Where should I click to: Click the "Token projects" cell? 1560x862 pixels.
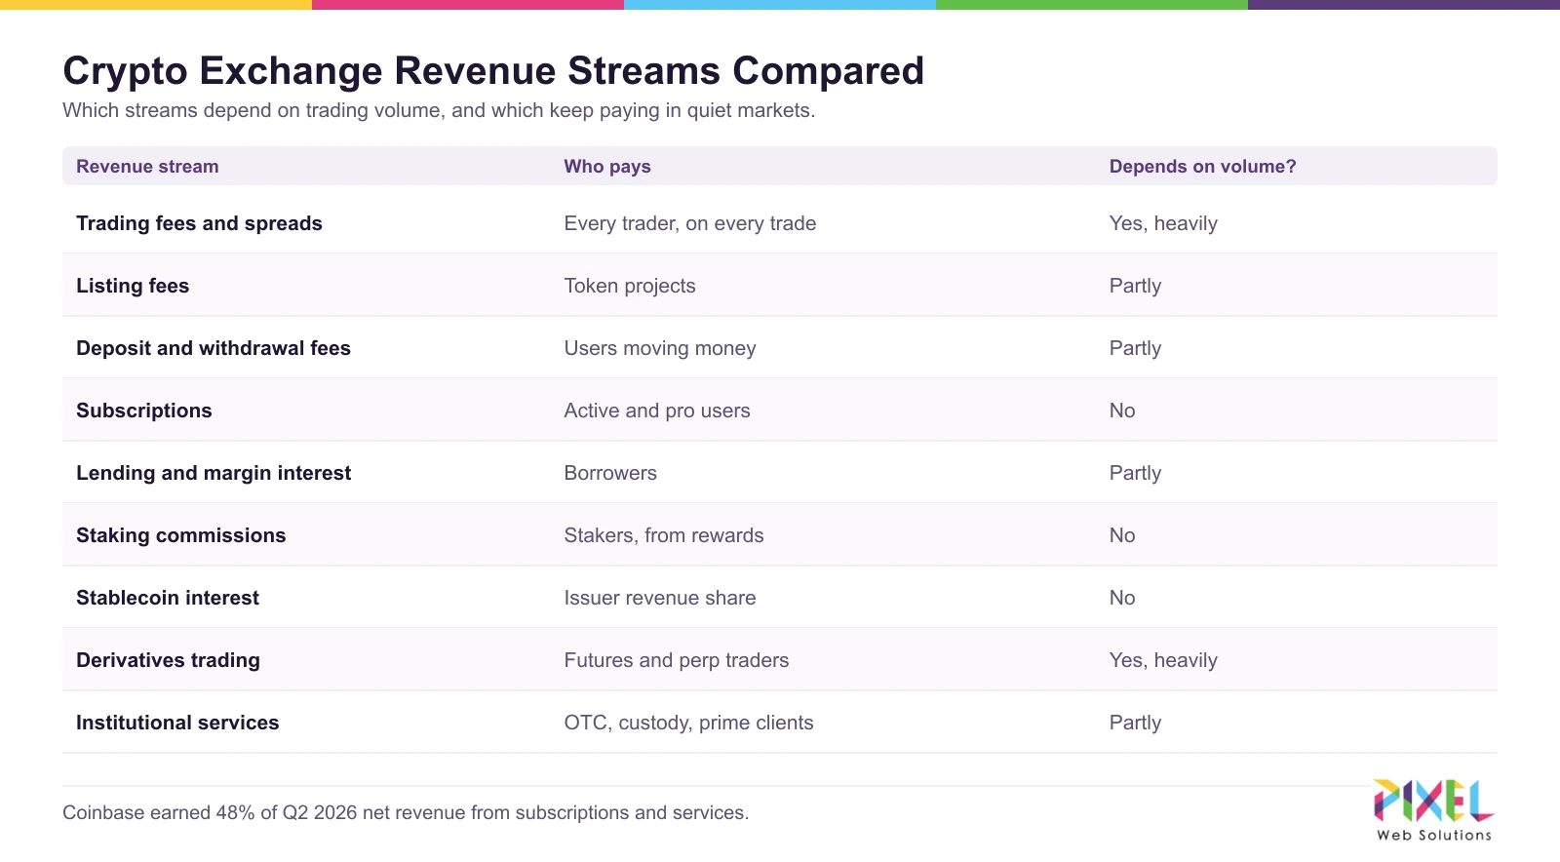630,286
